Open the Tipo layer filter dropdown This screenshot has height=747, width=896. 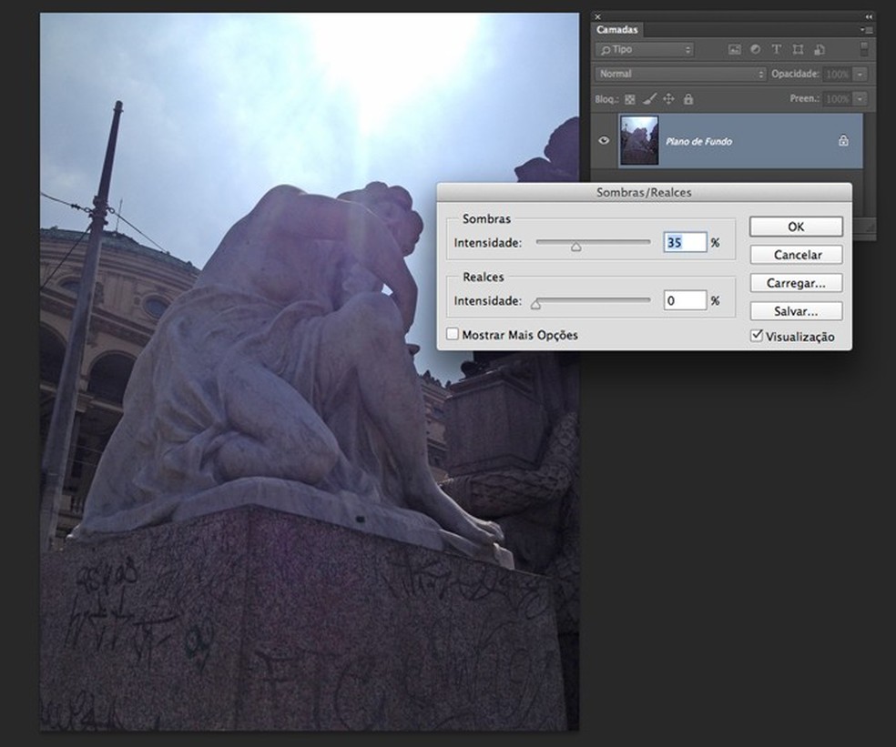click(644, 50)
